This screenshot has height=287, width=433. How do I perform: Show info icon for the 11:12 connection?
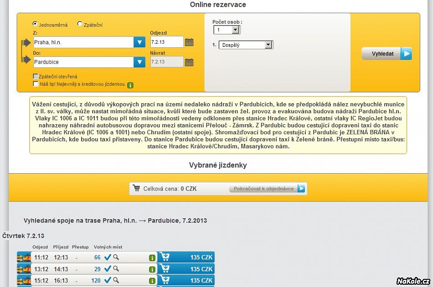152,258
